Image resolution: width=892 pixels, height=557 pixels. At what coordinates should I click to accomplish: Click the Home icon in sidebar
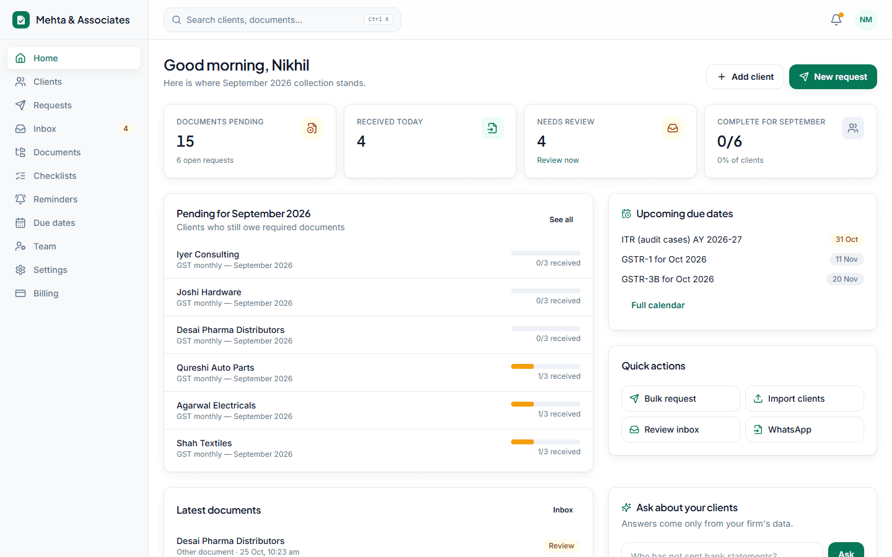[20, 58]
